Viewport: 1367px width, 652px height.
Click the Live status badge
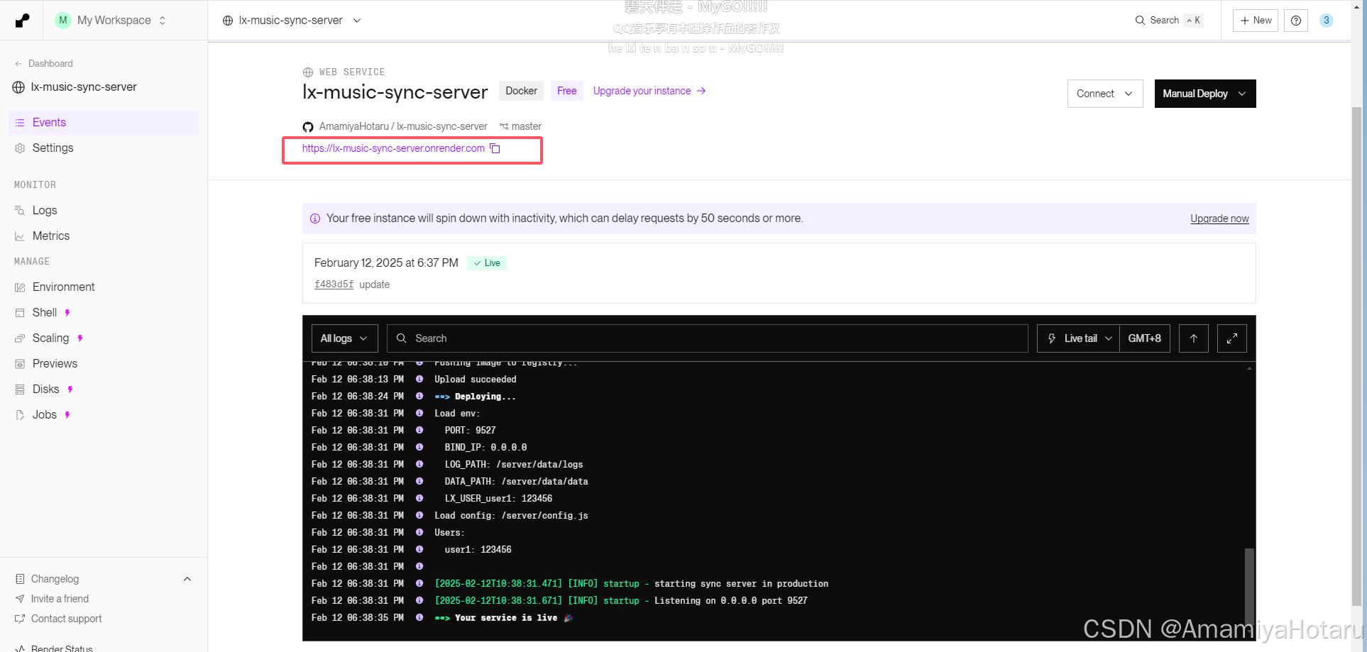pyautogui.click(x=487, y=263)
